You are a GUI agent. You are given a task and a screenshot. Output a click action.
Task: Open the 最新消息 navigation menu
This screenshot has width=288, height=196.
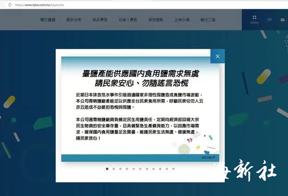coord(74,20)
